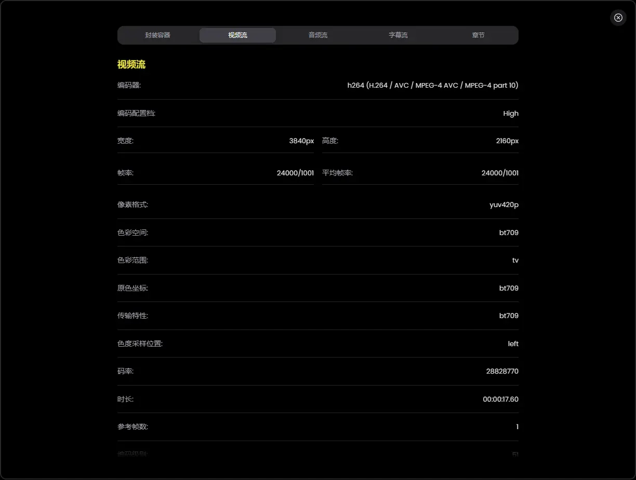Close the media info dialog
This screenshot has width=636, height=480.
(618, 18)
